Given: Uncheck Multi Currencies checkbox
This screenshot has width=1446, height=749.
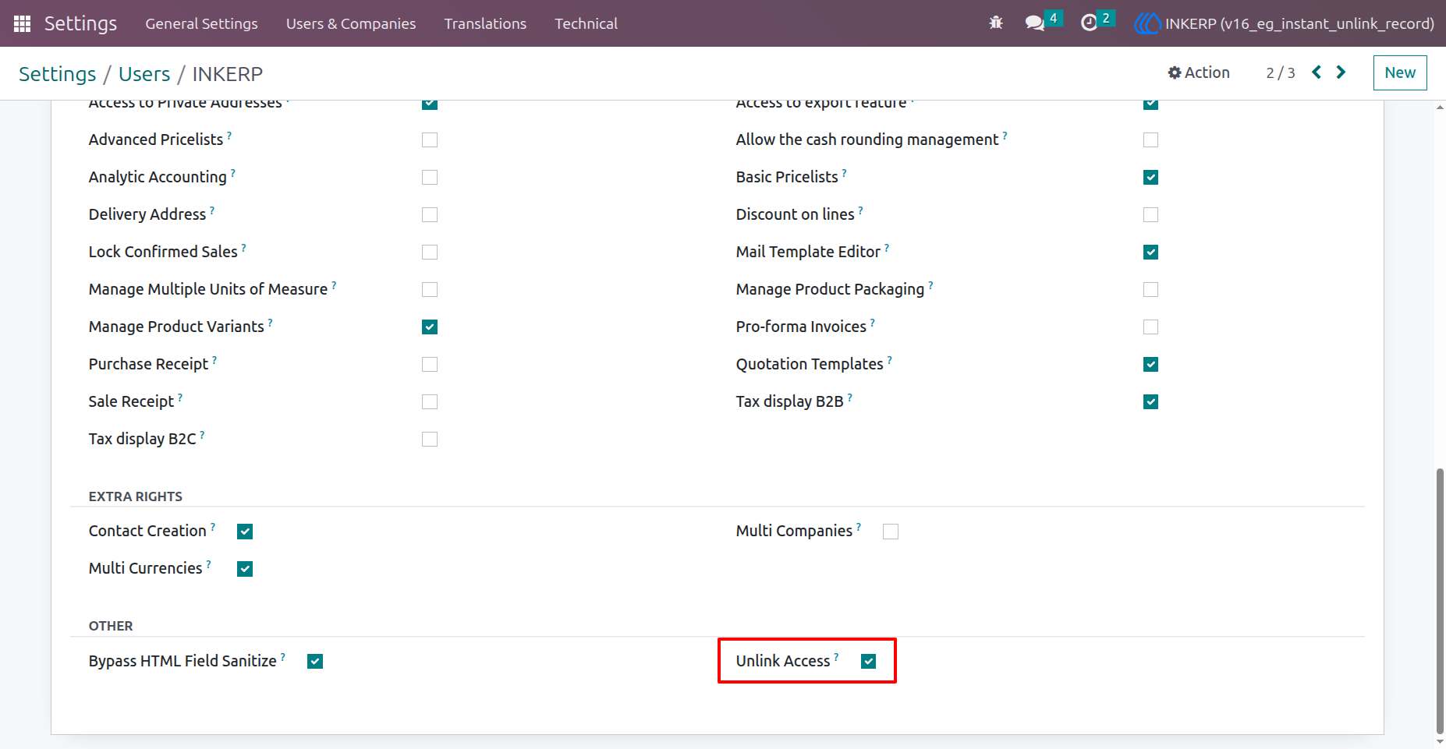Looking at the screenshot, I should click(245, 569).
